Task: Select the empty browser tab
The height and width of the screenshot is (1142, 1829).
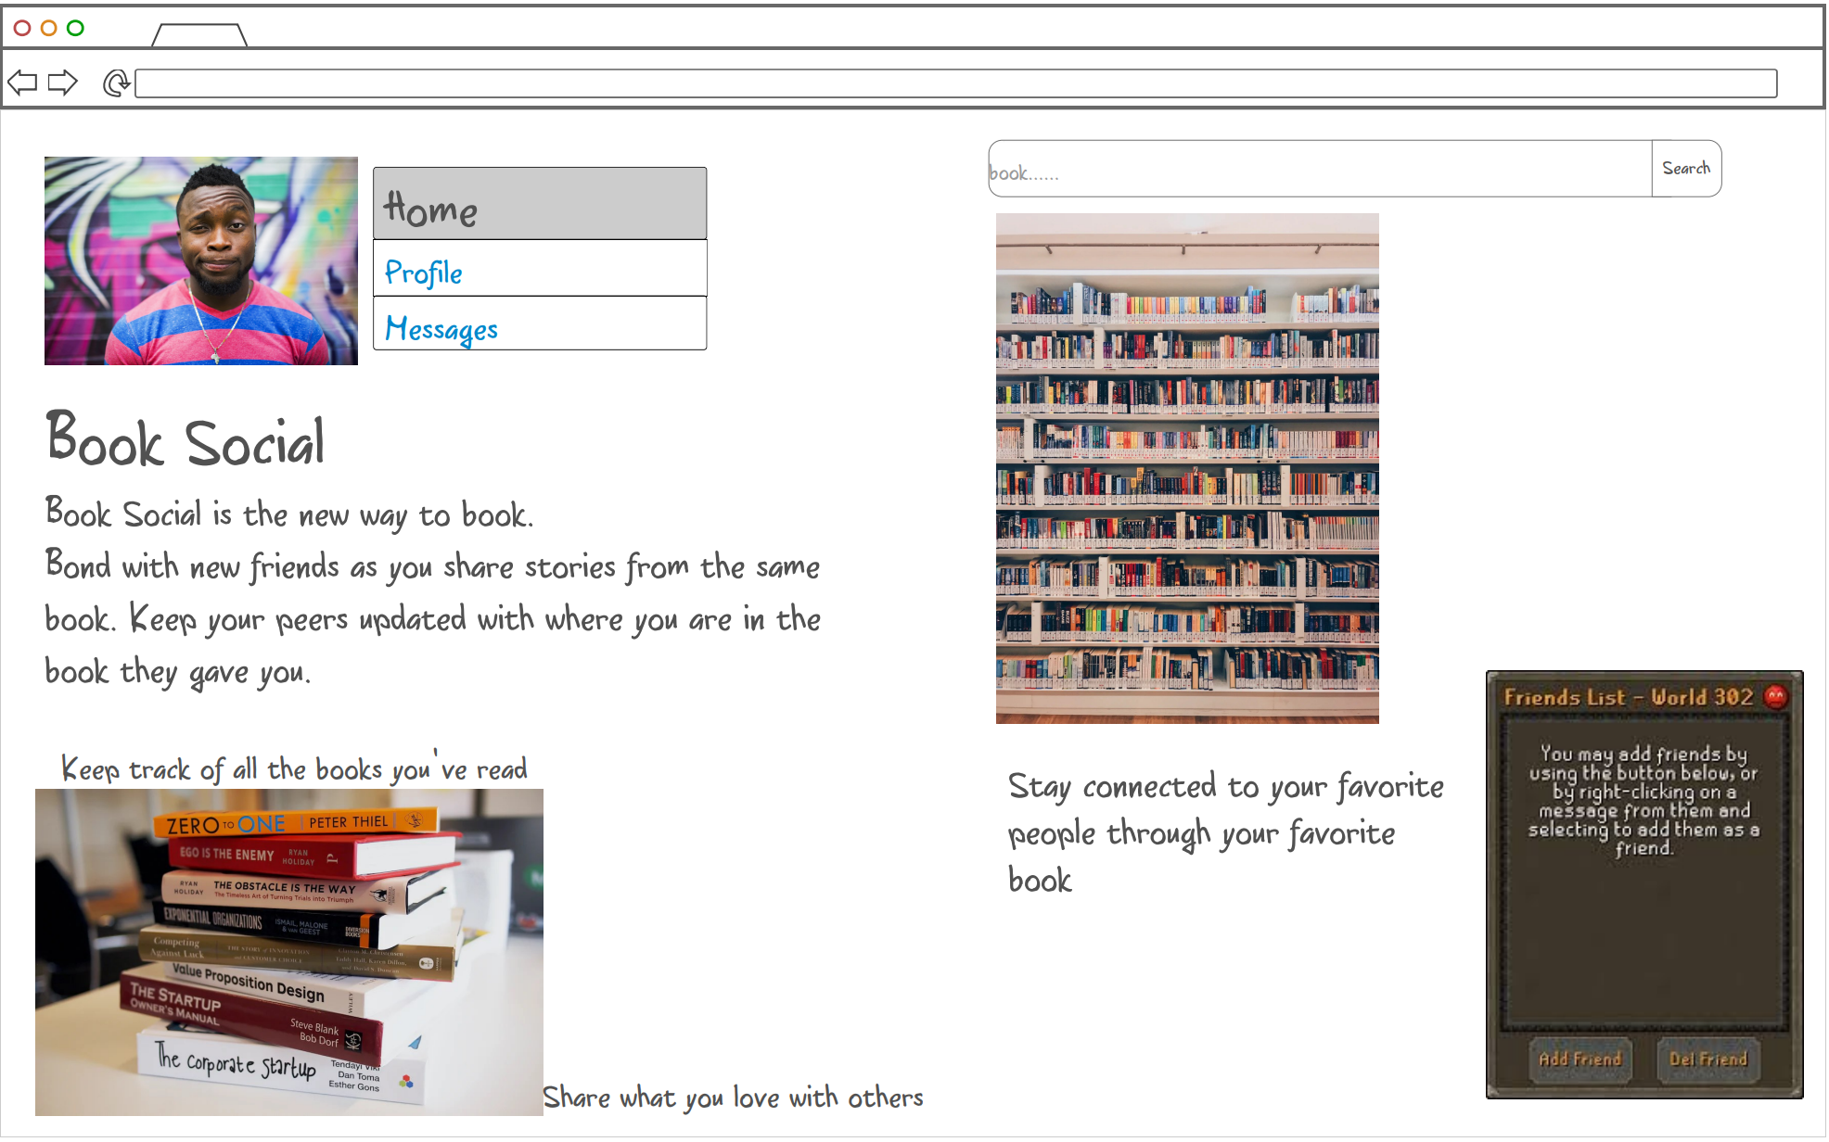Action: click(199, 35)
